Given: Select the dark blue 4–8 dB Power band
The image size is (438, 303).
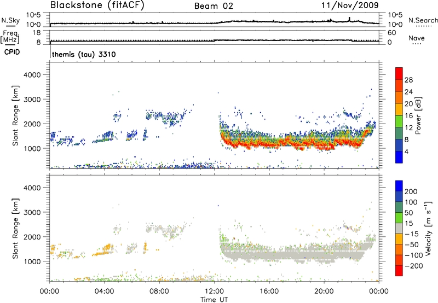Looking at the screenshot, I should [x=399, y=145].
